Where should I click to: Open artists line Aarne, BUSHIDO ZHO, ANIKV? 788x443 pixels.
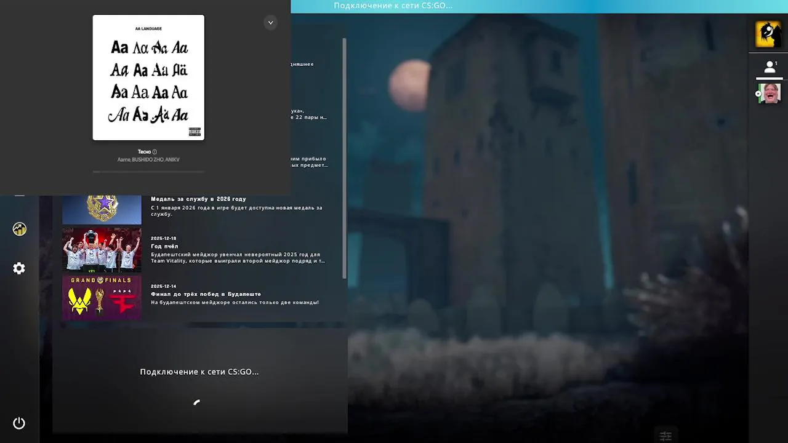(x=148, y=160)
